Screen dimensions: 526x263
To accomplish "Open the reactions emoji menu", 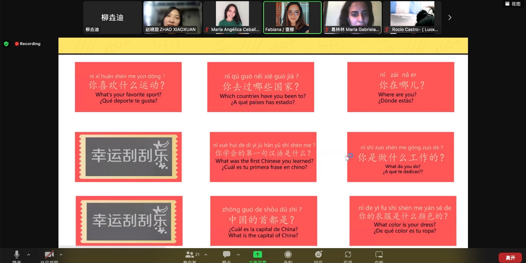I will [x=318, y=255].
